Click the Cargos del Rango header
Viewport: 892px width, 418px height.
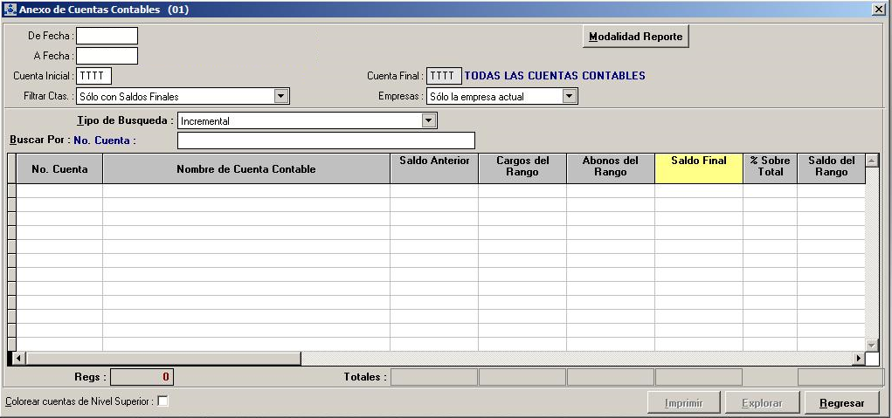pyautogui.click(x=522, y=167)
